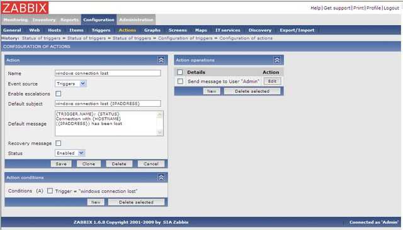Toggle Recovery message checkbox
Screen dimensions: 403x230
point(59,143)
